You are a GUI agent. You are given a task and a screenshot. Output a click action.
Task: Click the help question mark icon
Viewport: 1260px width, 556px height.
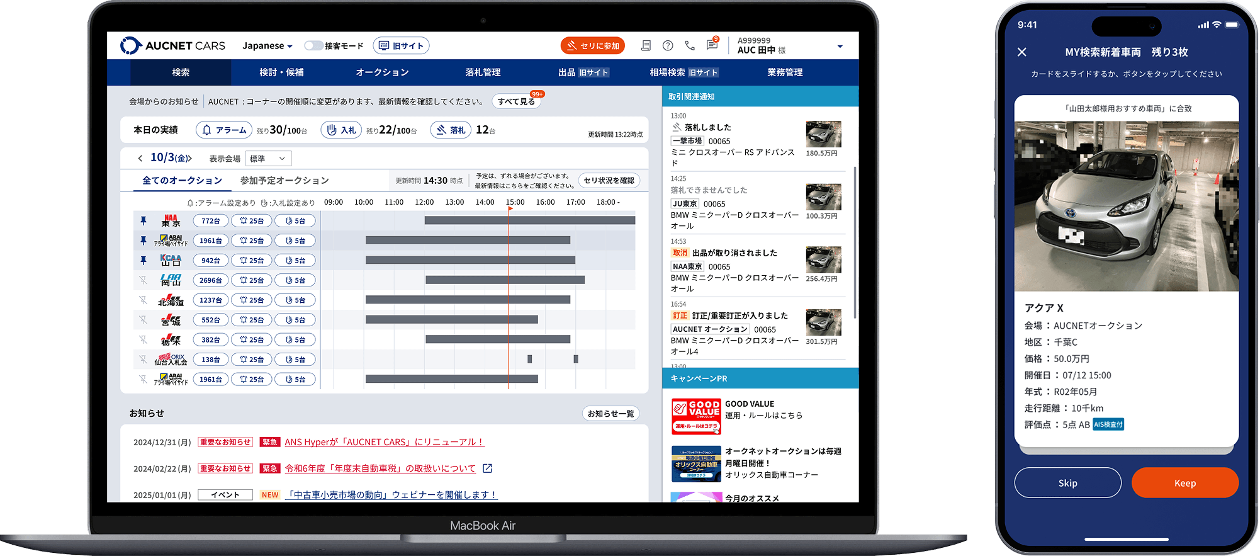[668, 45]
